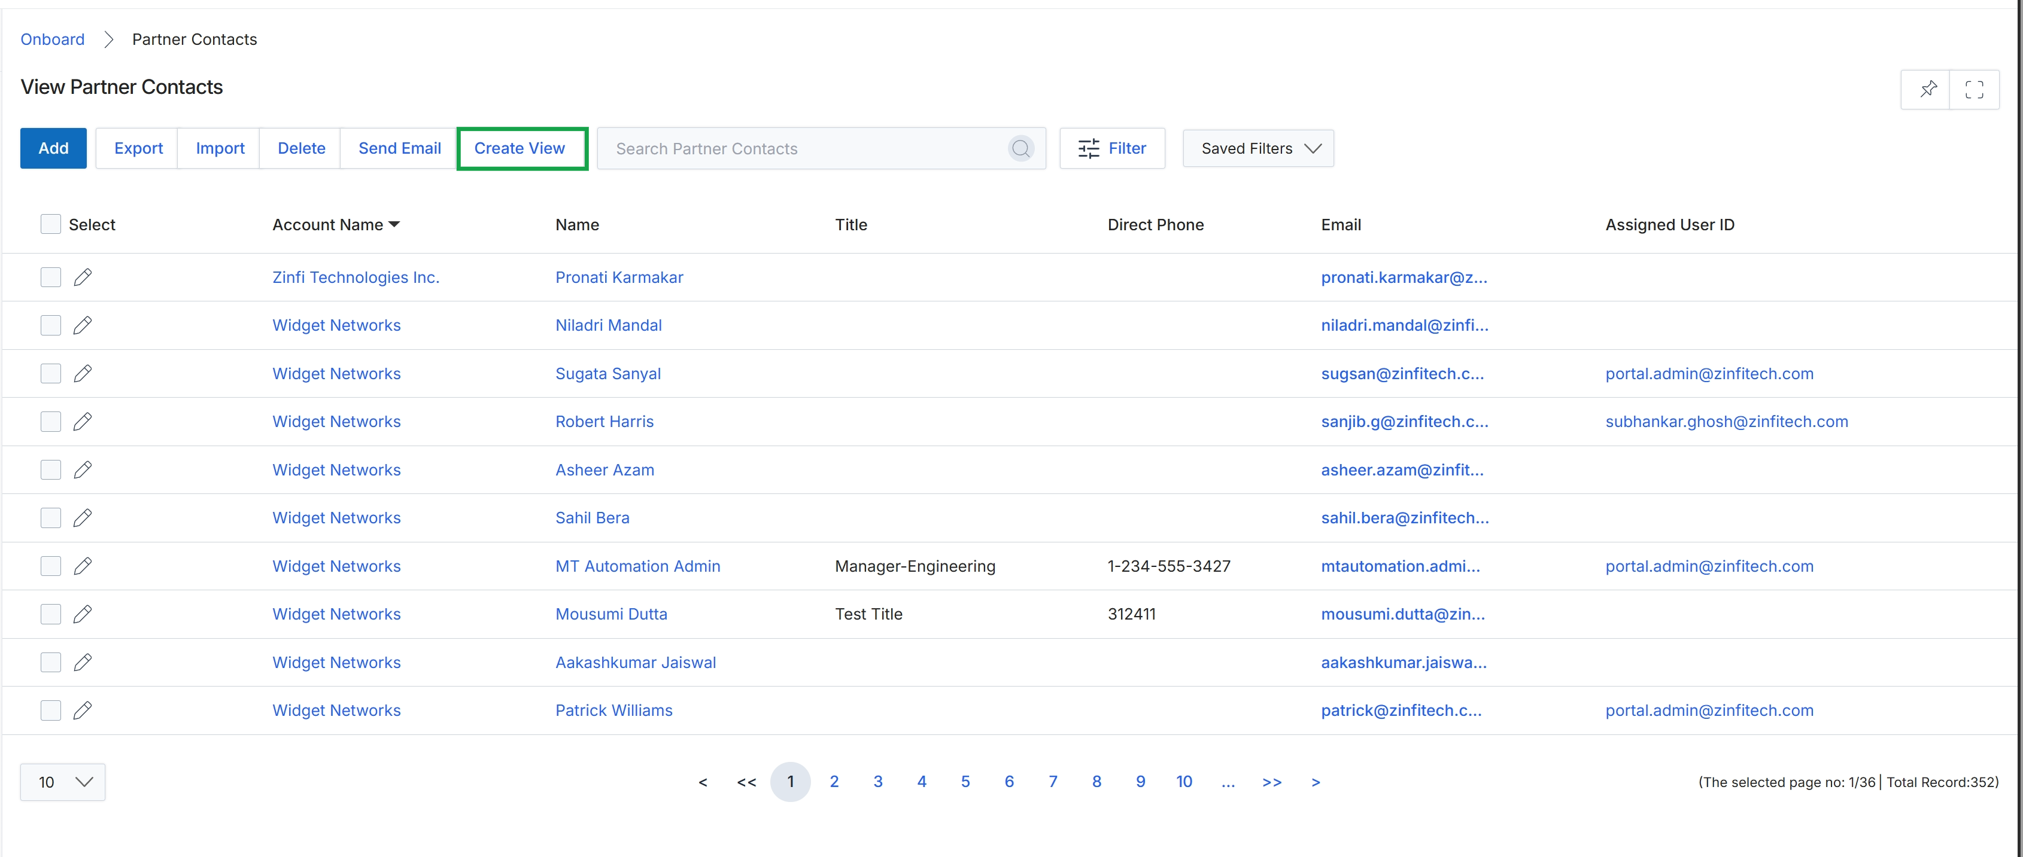Check the Sahil Bera row checkbox

pyautogui.click(x=51, y=518)
